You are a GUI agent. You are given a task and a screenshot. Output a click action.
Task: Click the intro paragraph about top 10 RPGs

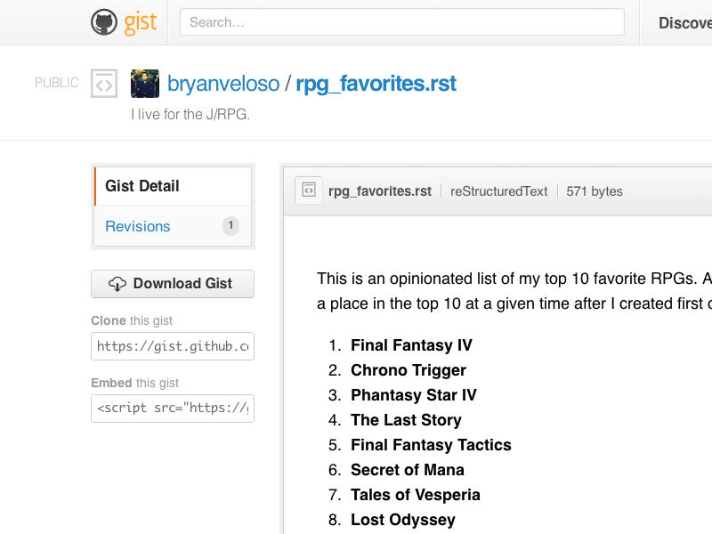[514, 291]
